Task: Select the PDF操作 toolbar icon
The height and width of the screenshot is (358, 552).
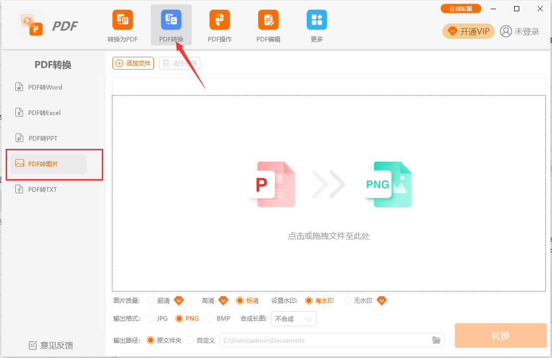Action: tap(219, 20)
